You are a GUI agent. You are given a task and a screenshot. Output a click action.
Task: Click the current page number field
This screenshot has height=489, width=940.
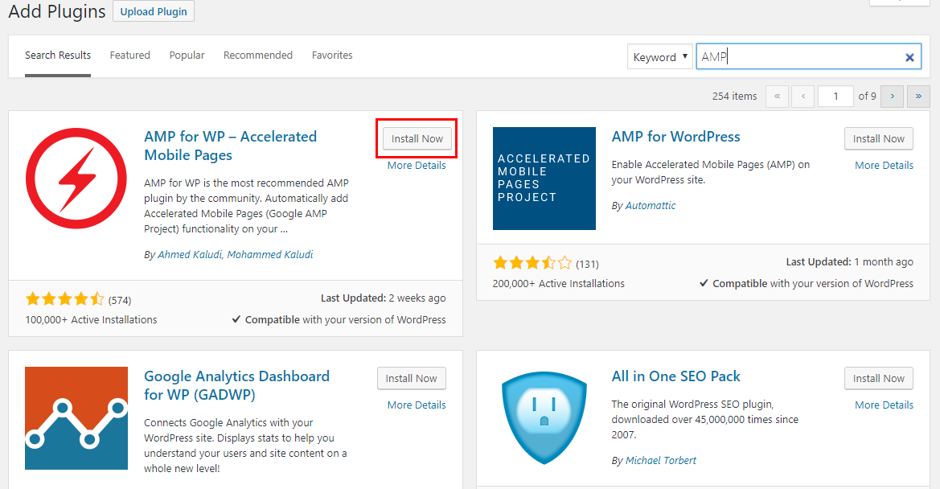click(835, 96)
